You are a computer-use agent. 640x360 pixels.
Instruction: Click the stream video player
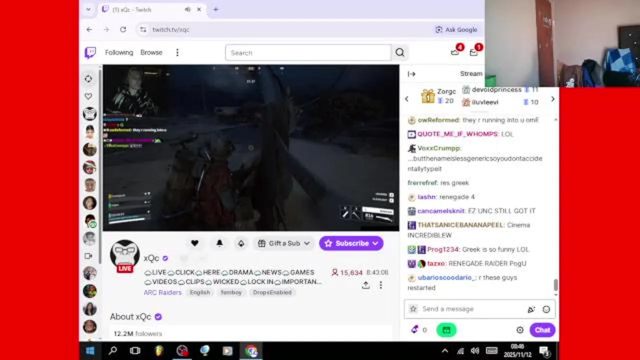(x=251, y=148)
